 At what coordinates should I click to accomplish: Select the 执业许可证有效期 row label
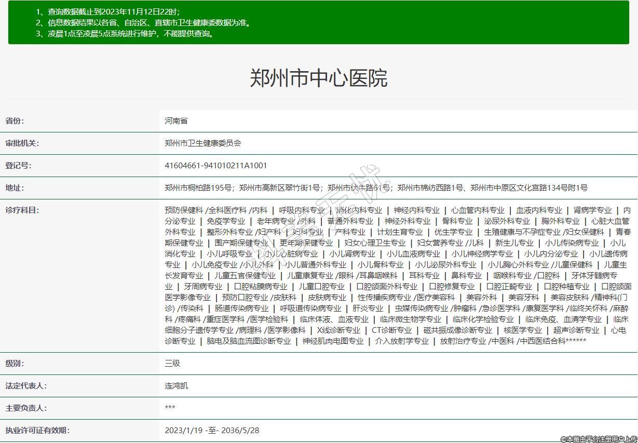coord(37,431)
